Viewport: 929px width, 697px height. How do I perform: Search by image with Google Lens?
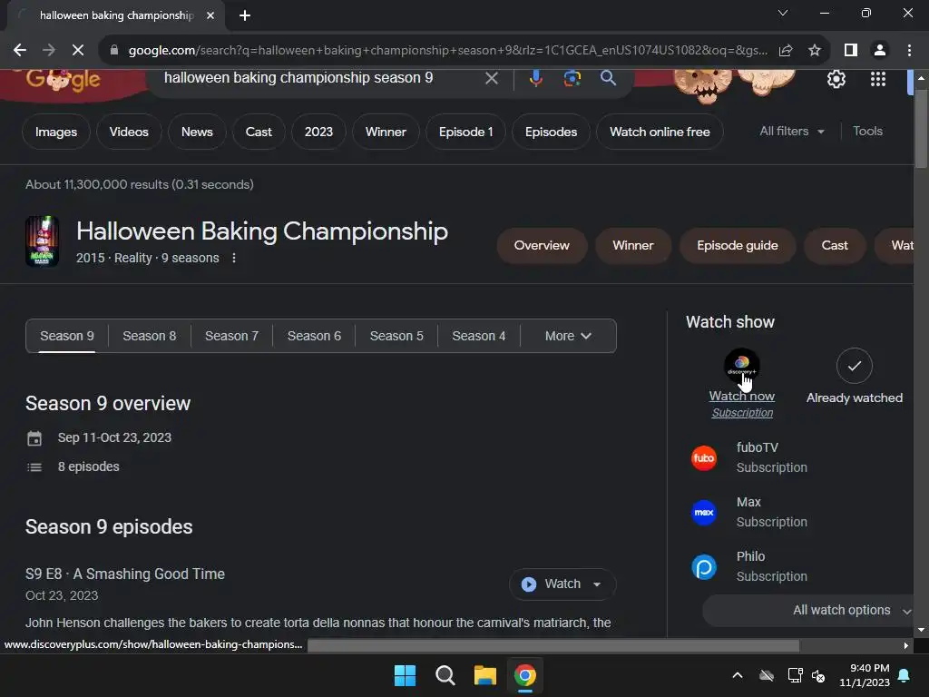572,78
